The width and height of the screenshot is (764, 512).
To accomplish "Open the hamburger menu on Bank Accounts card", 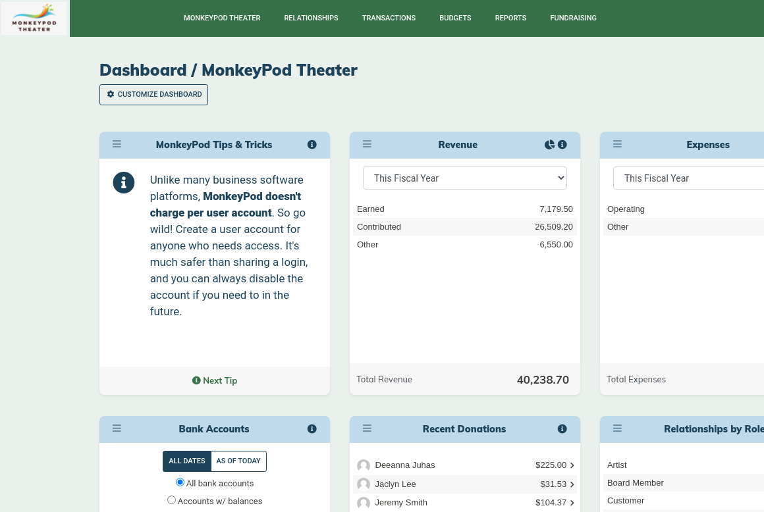I will (117, 428).
